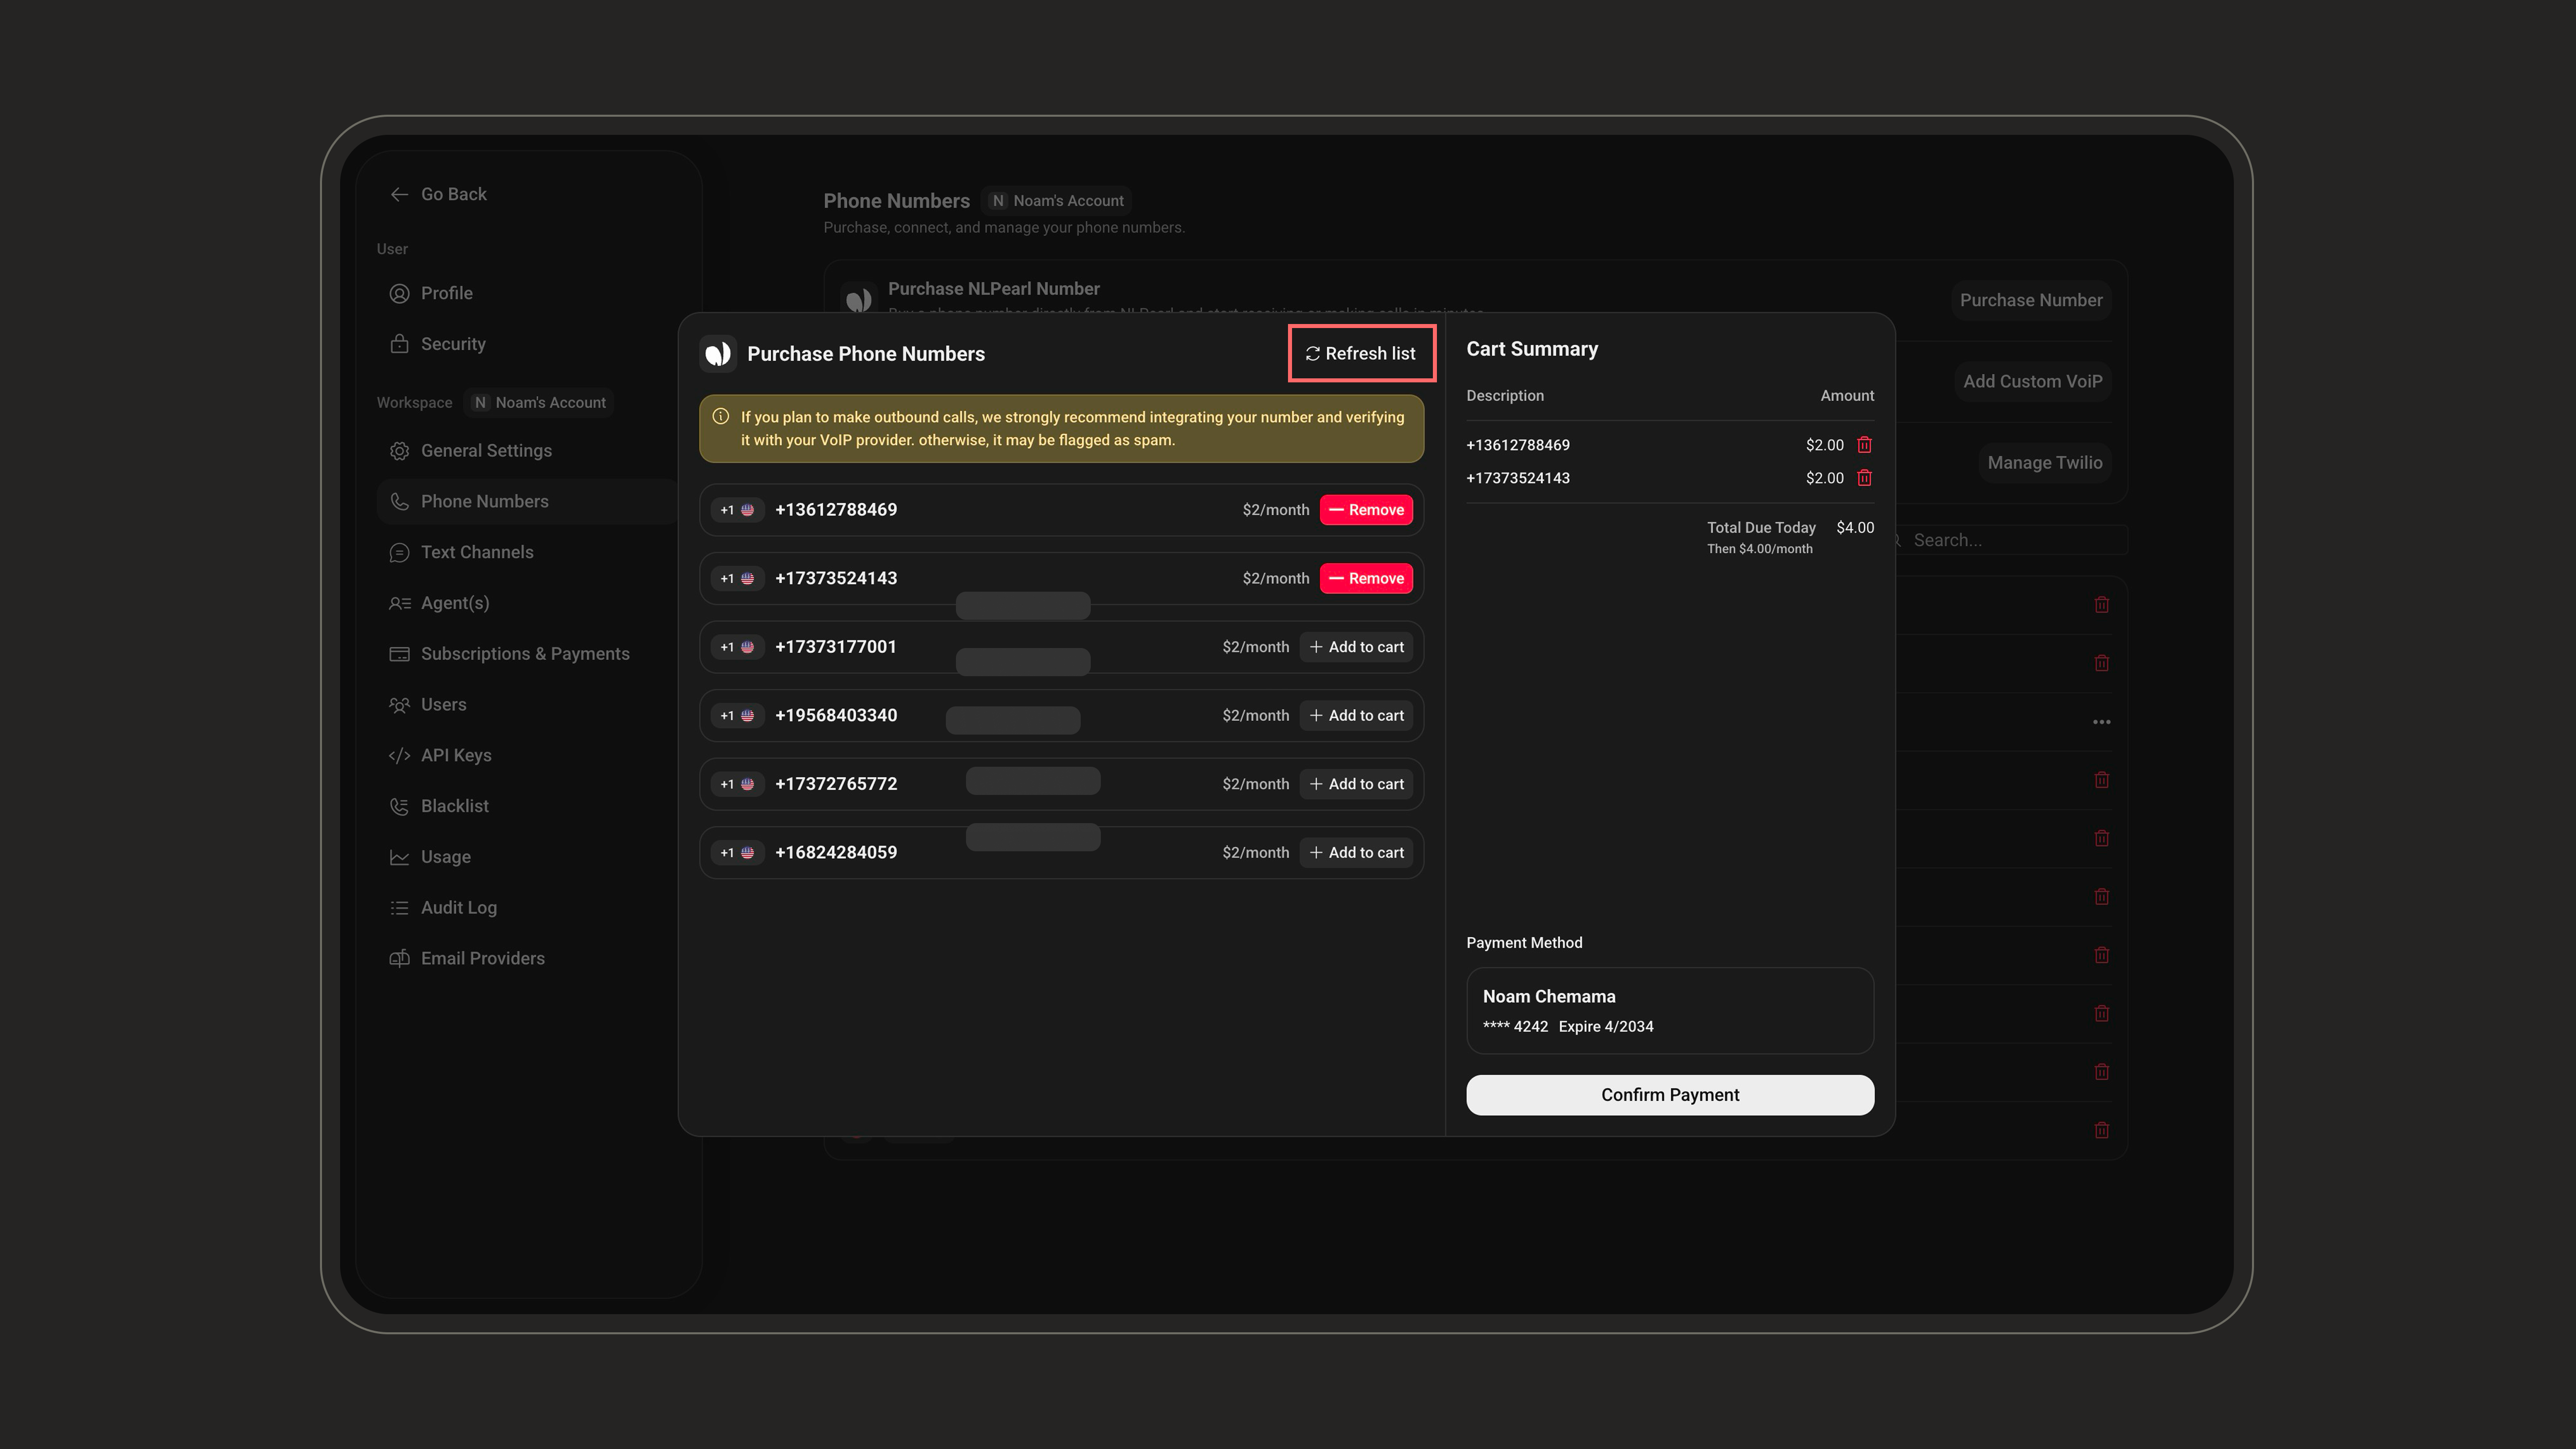This screenshot has height=1449, width=2576.
Task: Open Text Channels chat icon
Action: 399,552
